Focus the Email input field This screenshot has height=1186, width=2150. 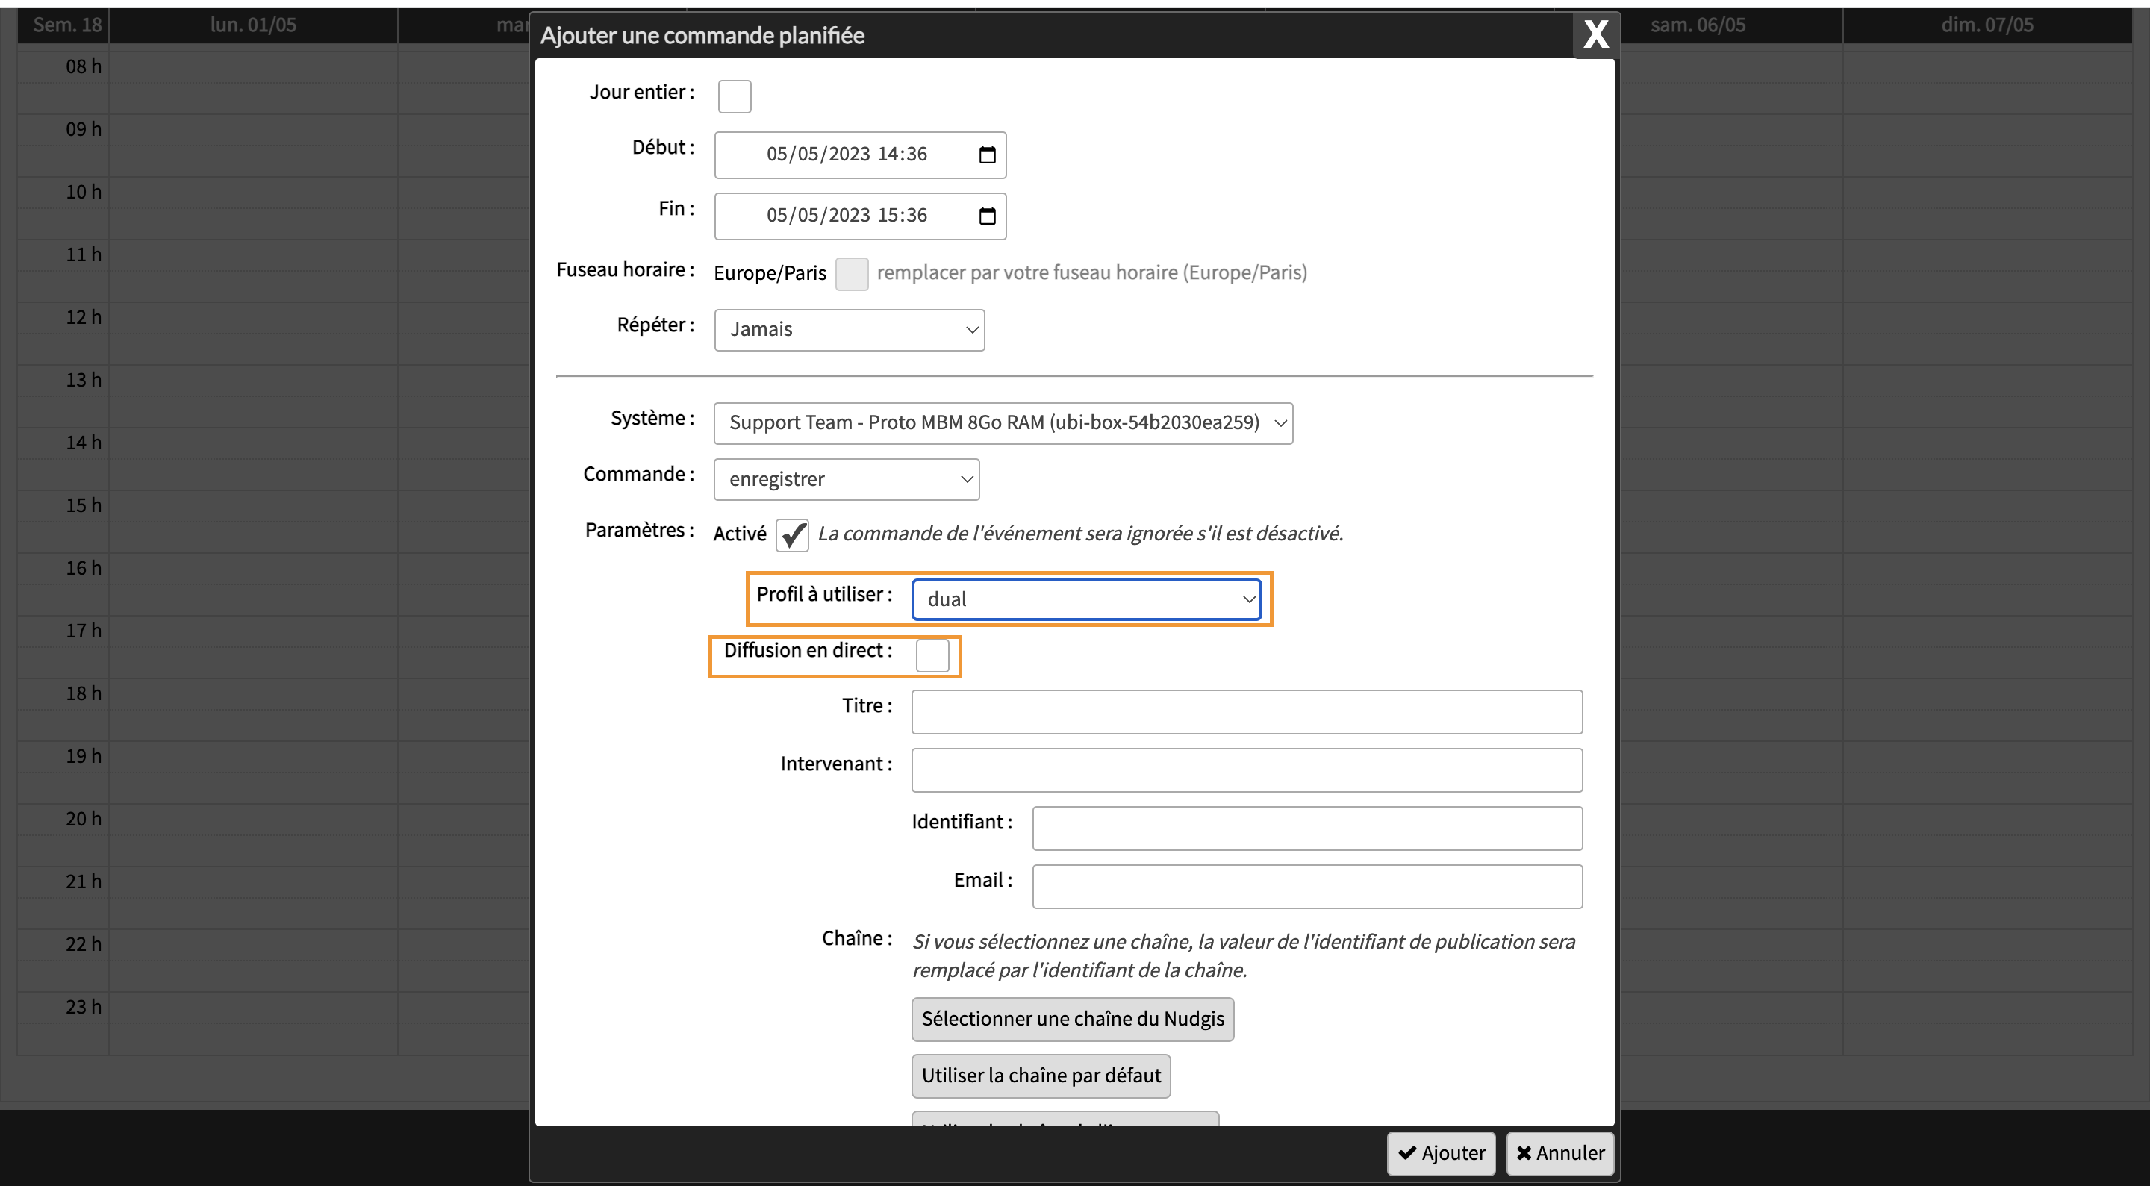click(1307, 887)
